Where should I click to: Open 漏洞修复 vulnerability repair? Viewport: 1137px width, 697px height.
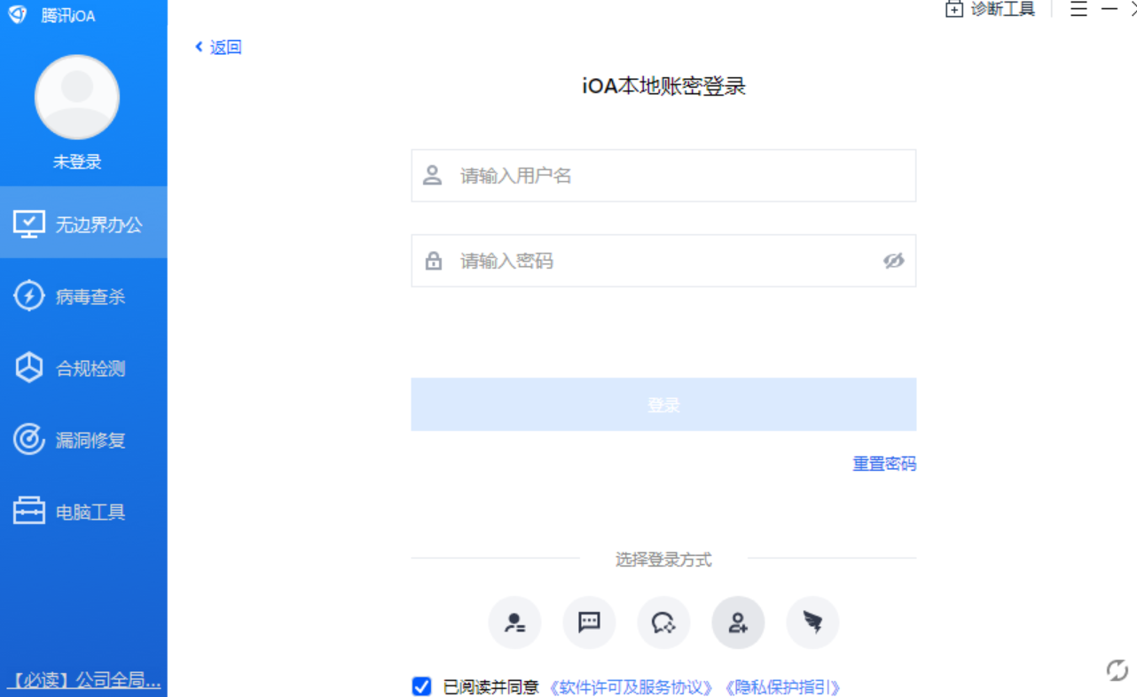[83, 440]
